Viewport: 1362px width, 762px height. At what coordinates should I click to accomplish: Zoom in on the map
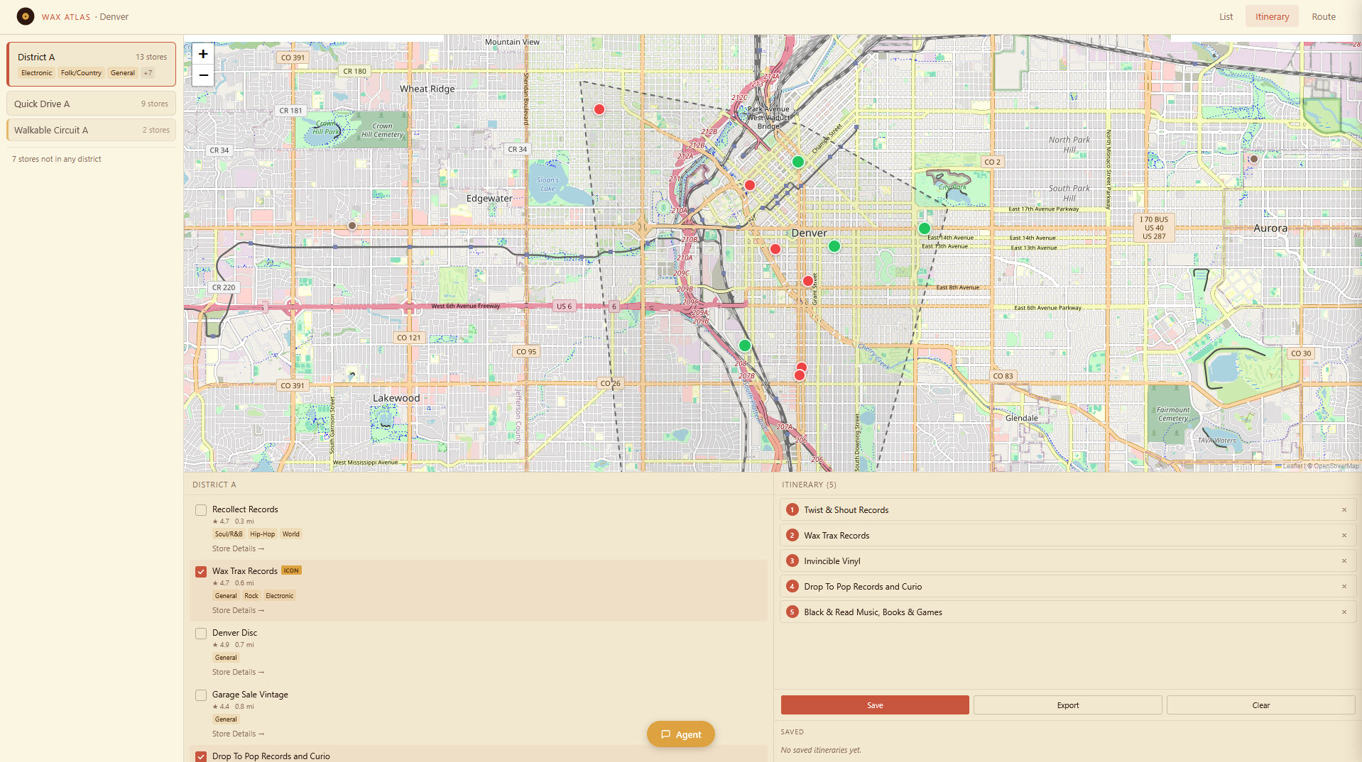[x=203, y=54]
